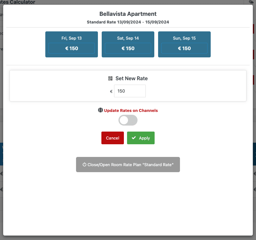The width and height of the screenshot is (256, 240).
Task: Click the grid icon beside Set New Rate
Action: coord(110,79)
